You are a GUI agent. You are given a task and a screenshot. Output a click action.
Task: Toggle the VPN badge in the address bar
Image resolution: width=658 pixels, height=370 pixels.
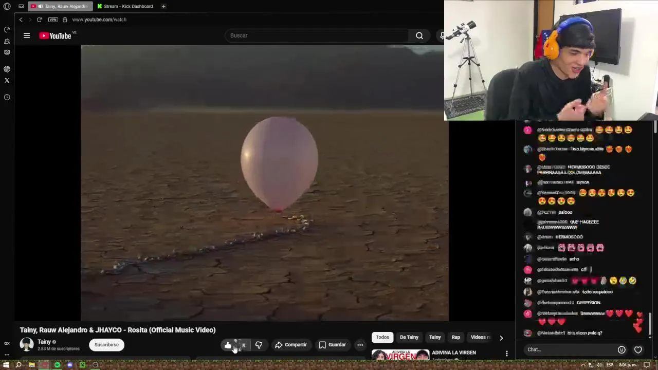53,20
